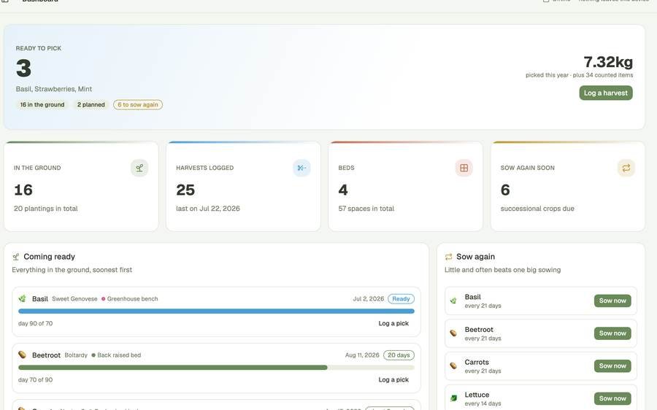Click the grid icon in Beds card

[464, 168]
